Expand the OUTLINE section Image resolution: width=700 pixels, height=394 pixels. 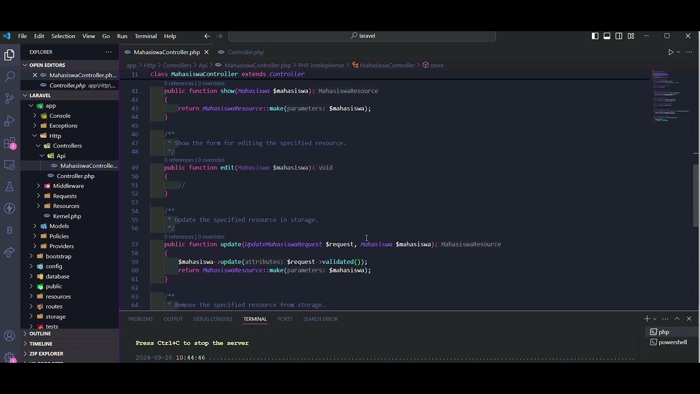click(x=70, y=334)
